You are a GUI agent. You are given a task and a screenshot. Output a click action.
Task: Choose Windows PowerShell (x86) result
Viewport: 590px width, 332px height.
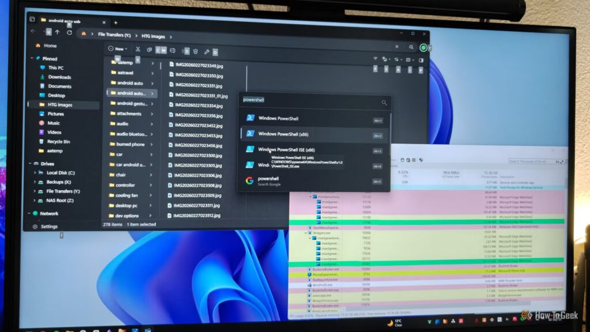[x=315, y=134]
